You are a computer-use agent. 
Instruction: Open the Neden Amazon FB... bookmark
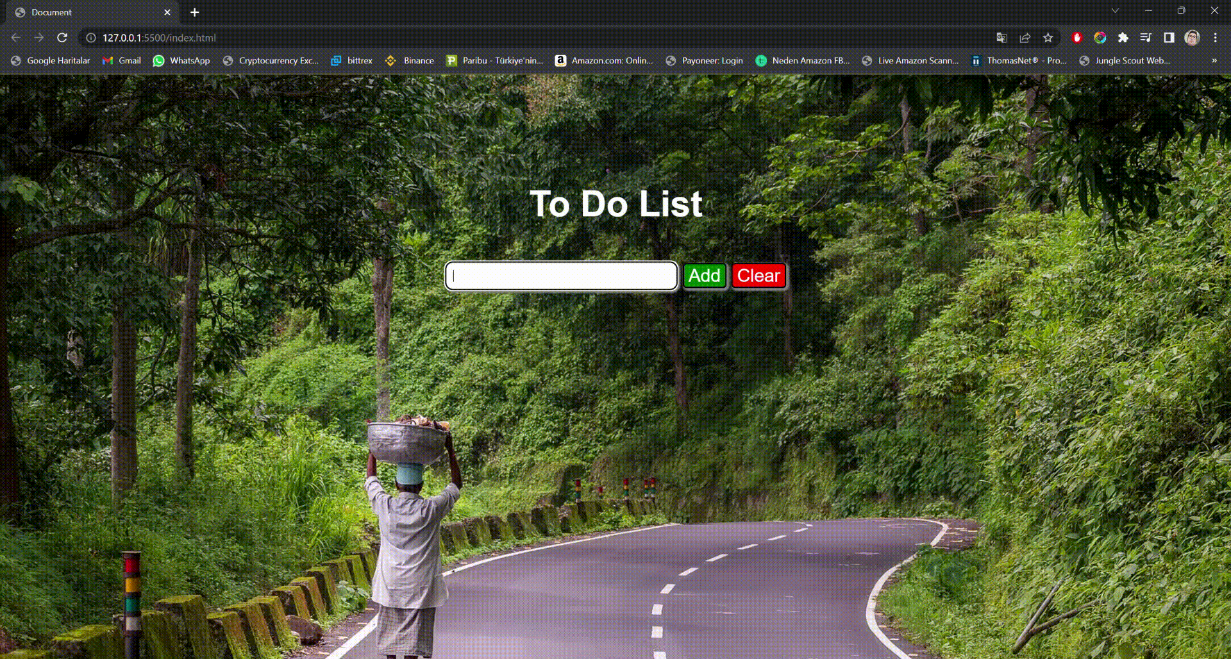(802, 60)
